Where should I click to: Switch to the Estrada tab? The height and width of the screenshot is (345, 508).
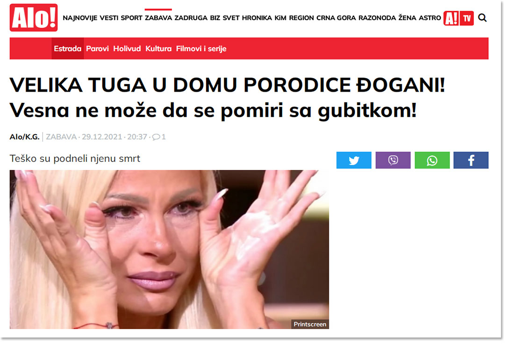pyautogui.click(x=67, y=49)
